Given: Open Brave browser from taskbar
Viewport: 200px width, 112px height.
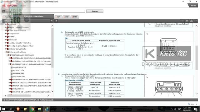Looking at the screenshot, I should click(18, 109).
